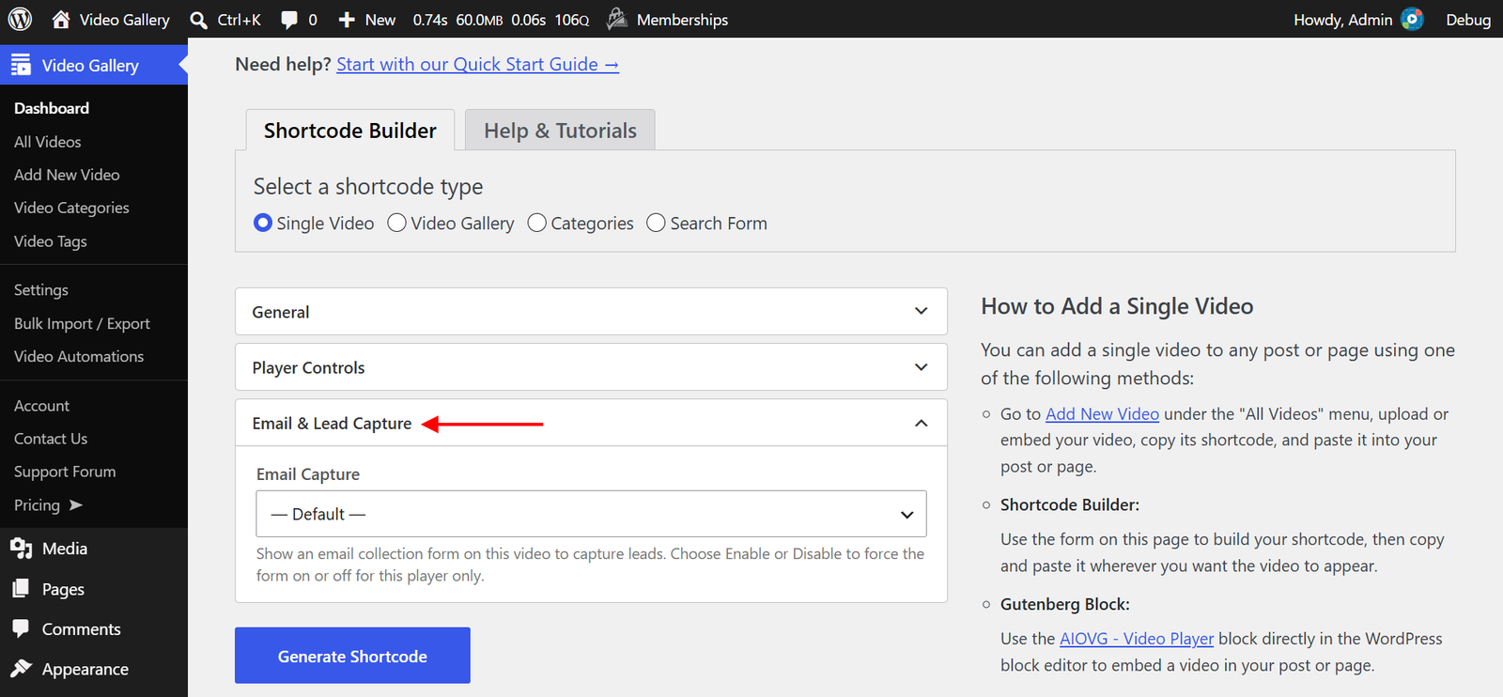This screenshot has width=1503, height=697.
Task: Select Video Gallery shortcode type
Action: [397, 223]
